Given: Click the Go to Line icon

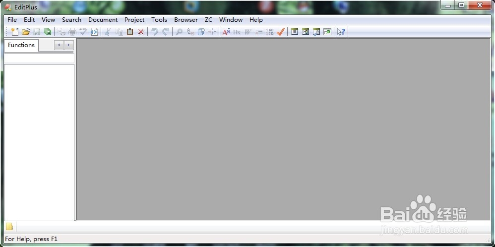Looking at the screenshot, I should [212, 32].
